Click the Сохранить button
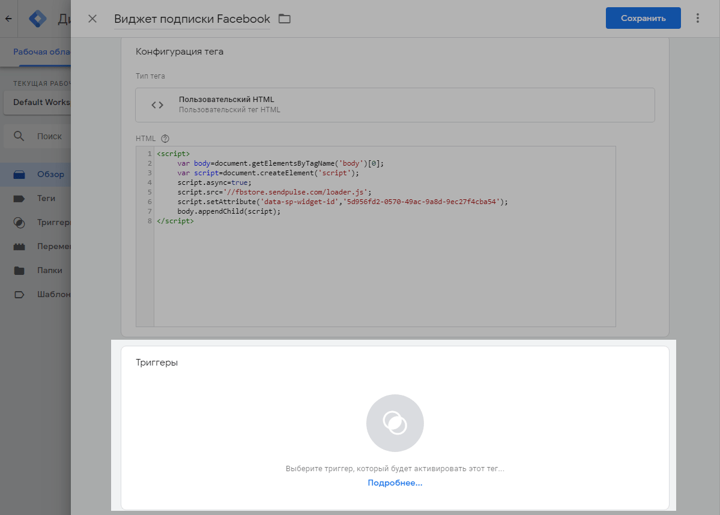The width and height of the screenshot is (720, 515). [643, 18]
